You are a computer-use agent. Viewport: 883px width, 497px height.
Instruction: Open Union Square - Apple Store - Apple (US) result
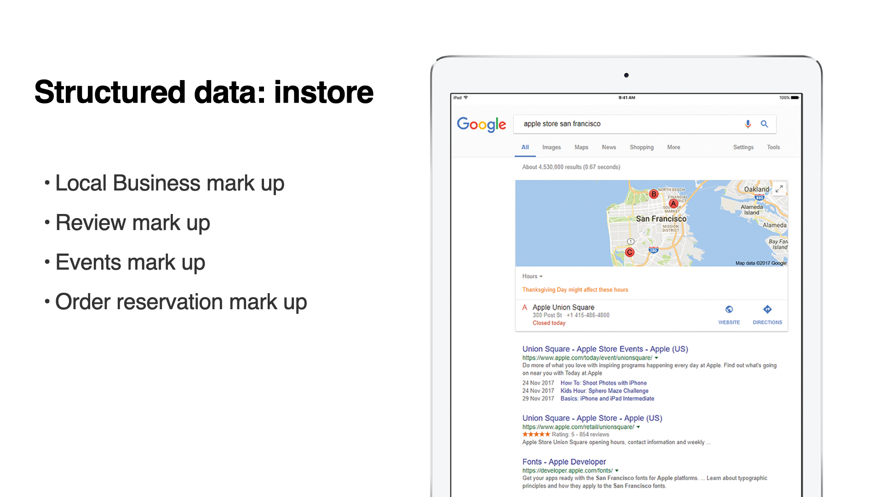pyautogui.click(x=592, y=418)
